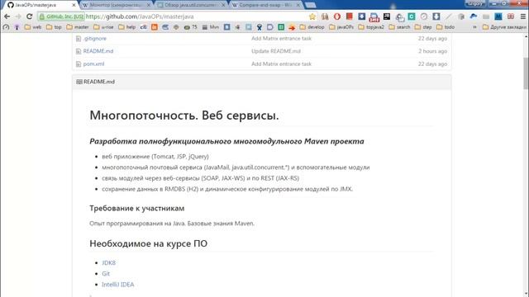Click the bookmark icon labeled 75

click(190, 27)
